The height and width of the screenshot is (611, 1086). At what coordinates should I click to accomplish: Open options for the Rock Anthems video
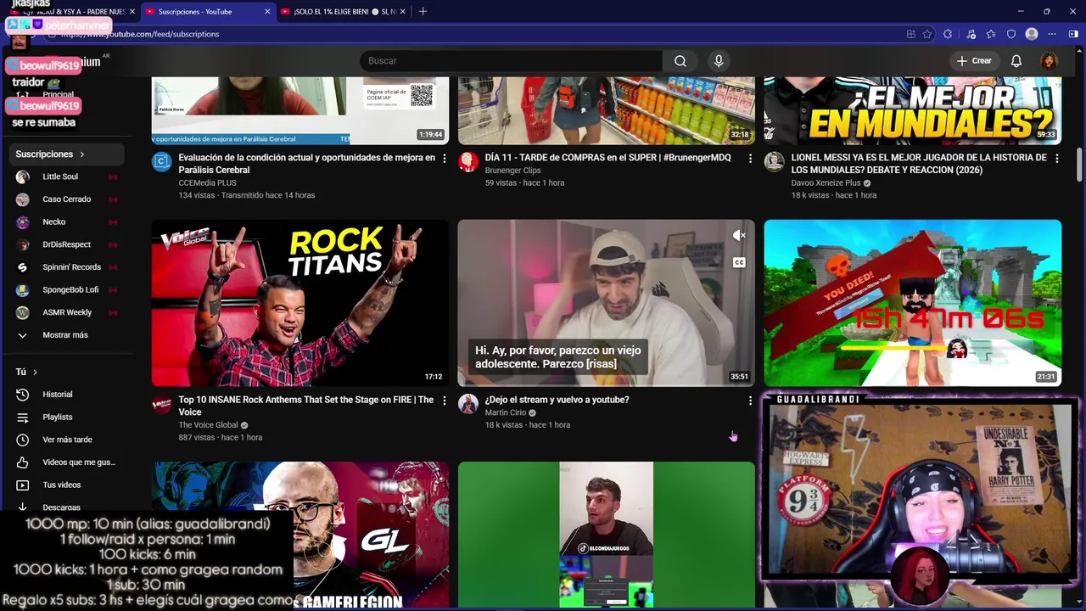coord(444,401)
